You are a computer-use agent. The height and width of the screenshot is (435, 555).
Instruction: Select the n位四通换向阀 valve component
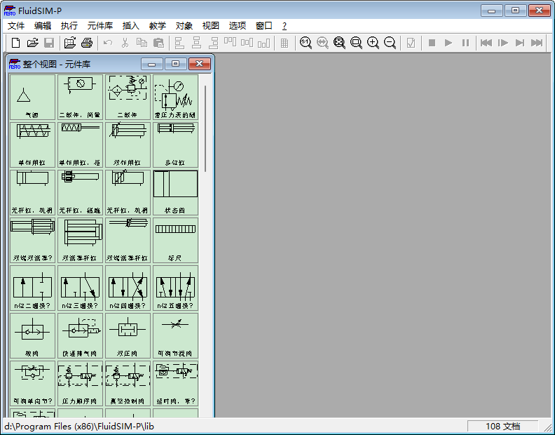point(128,288)
